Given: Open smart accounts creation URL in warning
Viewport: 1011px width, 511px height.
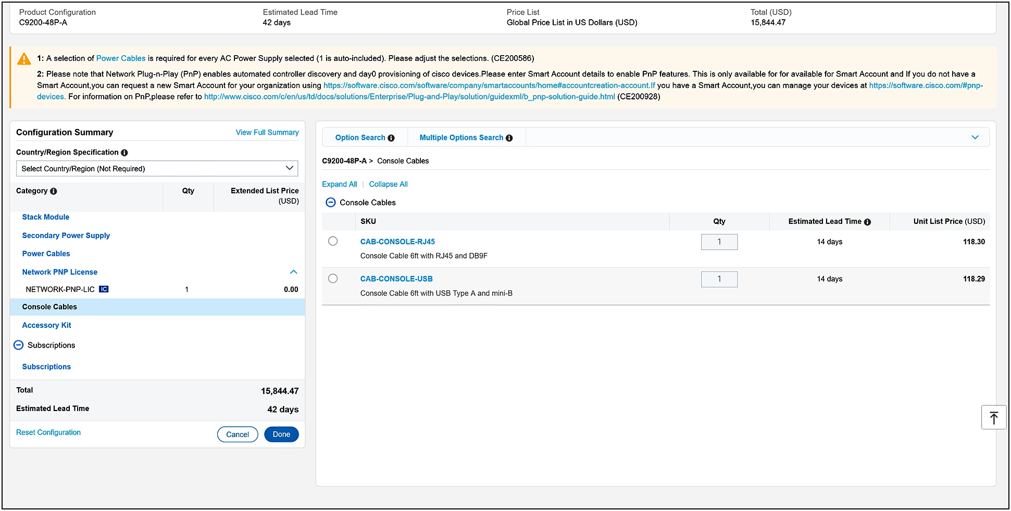Looking at the screenshot, I should 489,85.
